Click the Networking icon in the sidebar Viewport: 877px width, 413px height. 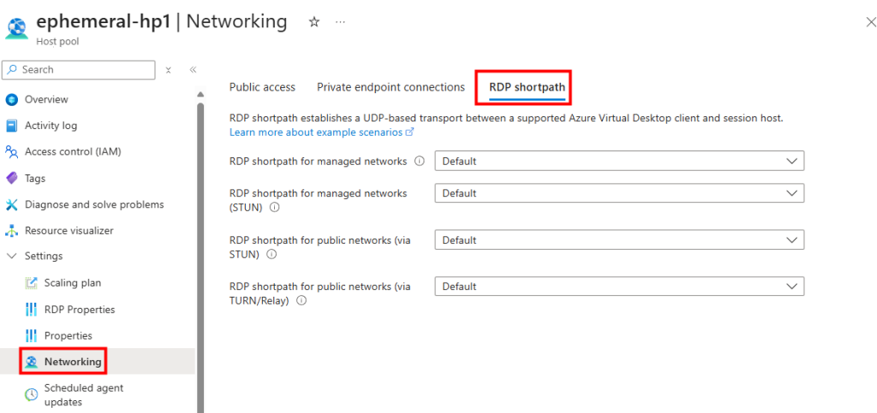[32, 362]
